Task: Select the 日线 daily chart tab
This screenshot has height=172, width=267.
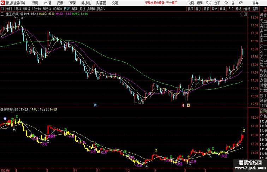Action: pos(67,9)
